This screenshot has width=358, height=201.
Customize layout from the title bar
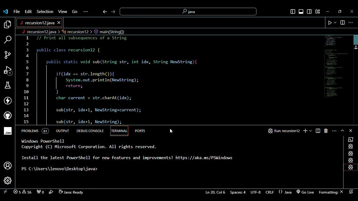[x=317, y=11]
